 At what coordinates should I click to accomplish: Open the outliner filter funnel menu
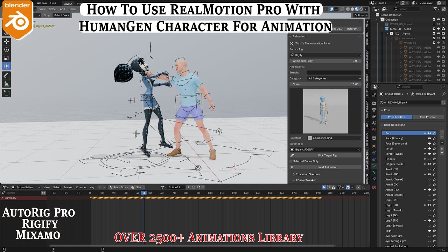tap(436, 9)
